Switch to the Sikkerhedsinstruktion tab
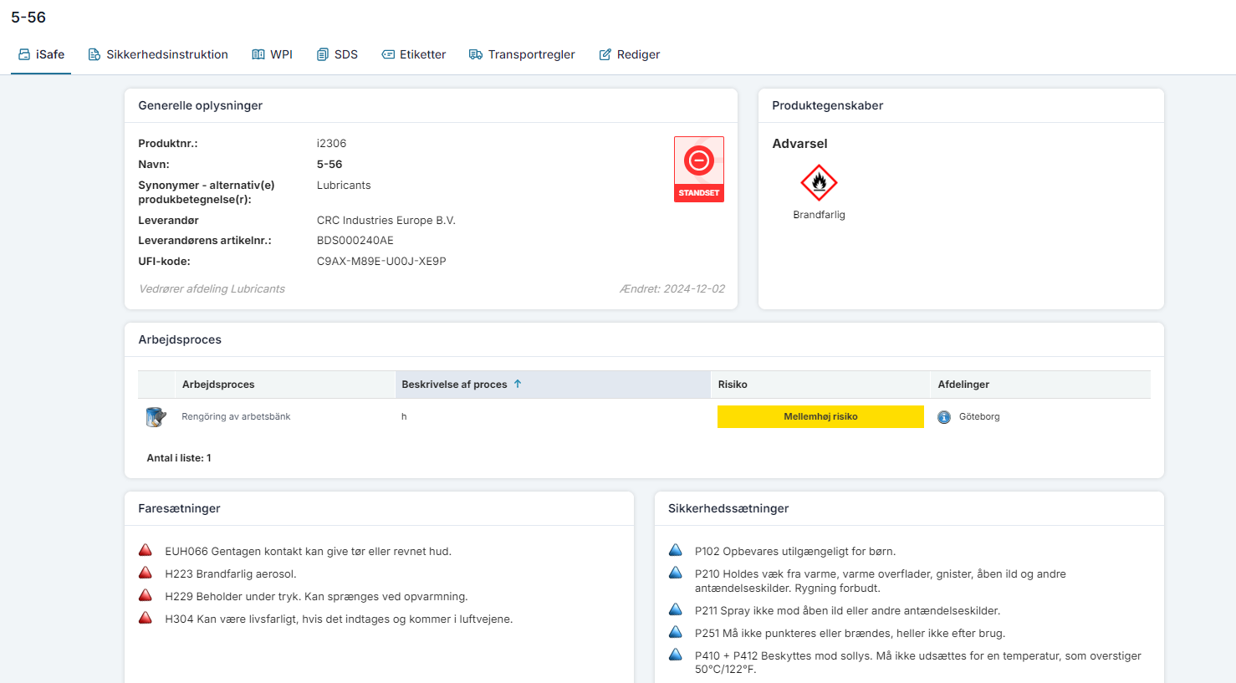1236x683 pixels. [x=158, y=54]
